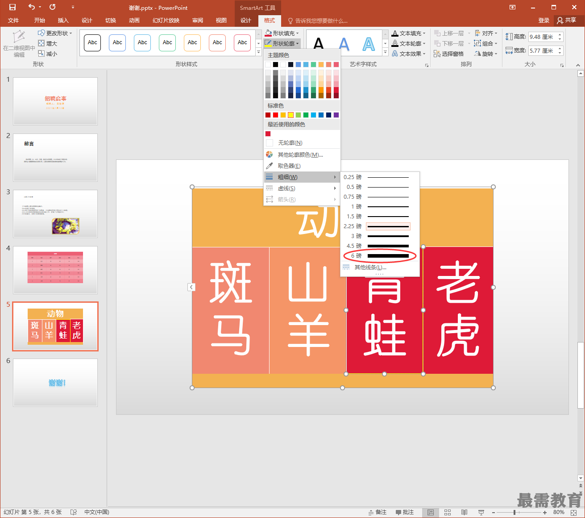Click the 减小 shrink shape icon
The width and height of the screenshot is (585, 518).
click(x=41, y=54)
